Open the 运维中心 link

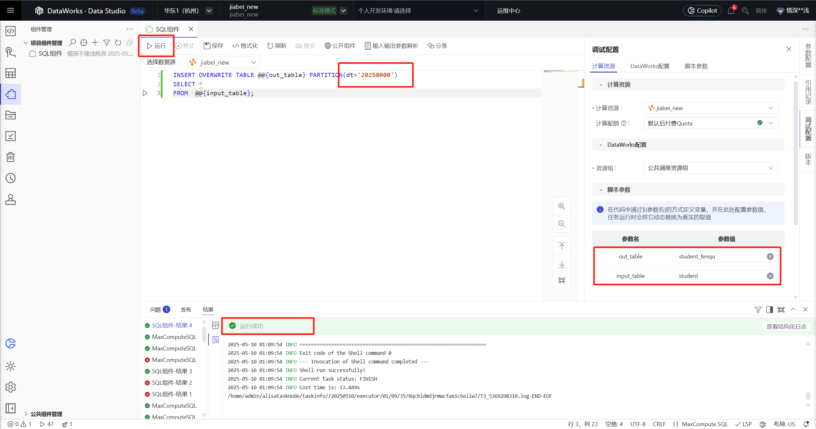(x=508, y=11)
